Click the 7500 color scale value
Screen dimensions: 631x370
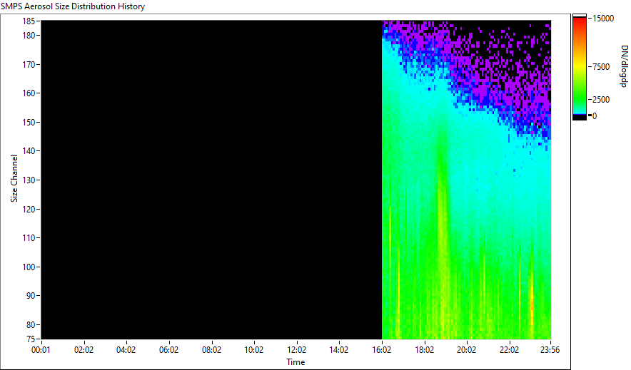pyautogui.click(x=601, y=67)
